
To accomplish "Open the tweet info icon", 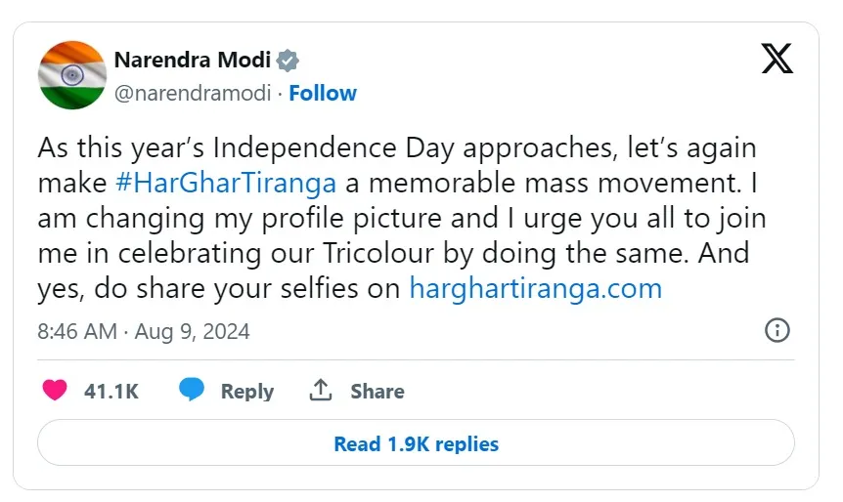I will pyautogui.click(x=776, y=330).
